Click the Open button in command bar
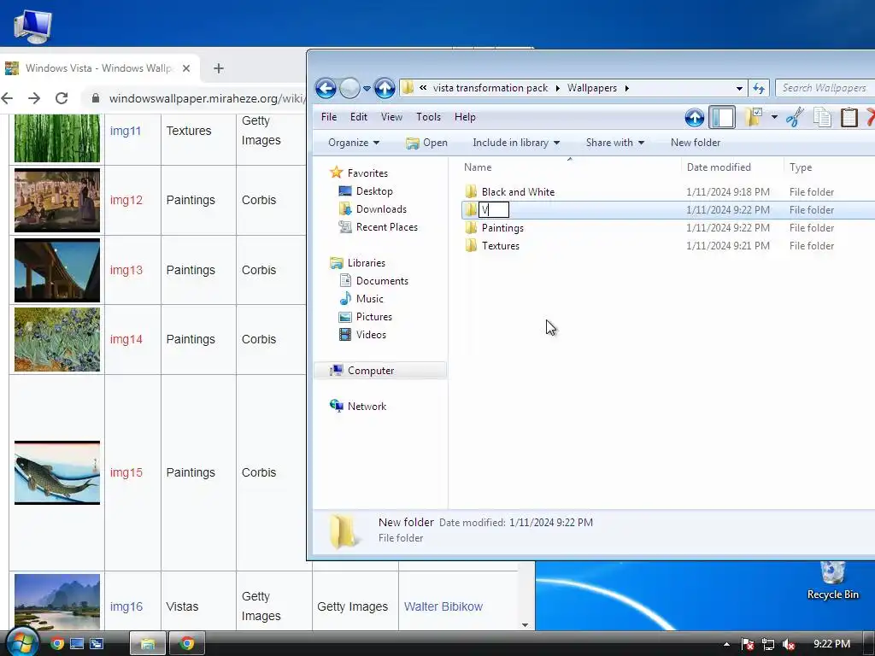Screen dimensions: 875x656 click(x=427, y=143)
